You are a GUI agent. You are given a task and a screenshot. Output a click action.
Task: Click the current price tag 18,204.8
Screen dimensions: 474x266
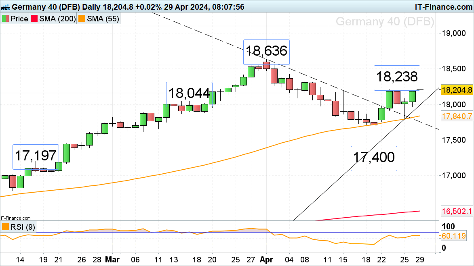[457, 90]
